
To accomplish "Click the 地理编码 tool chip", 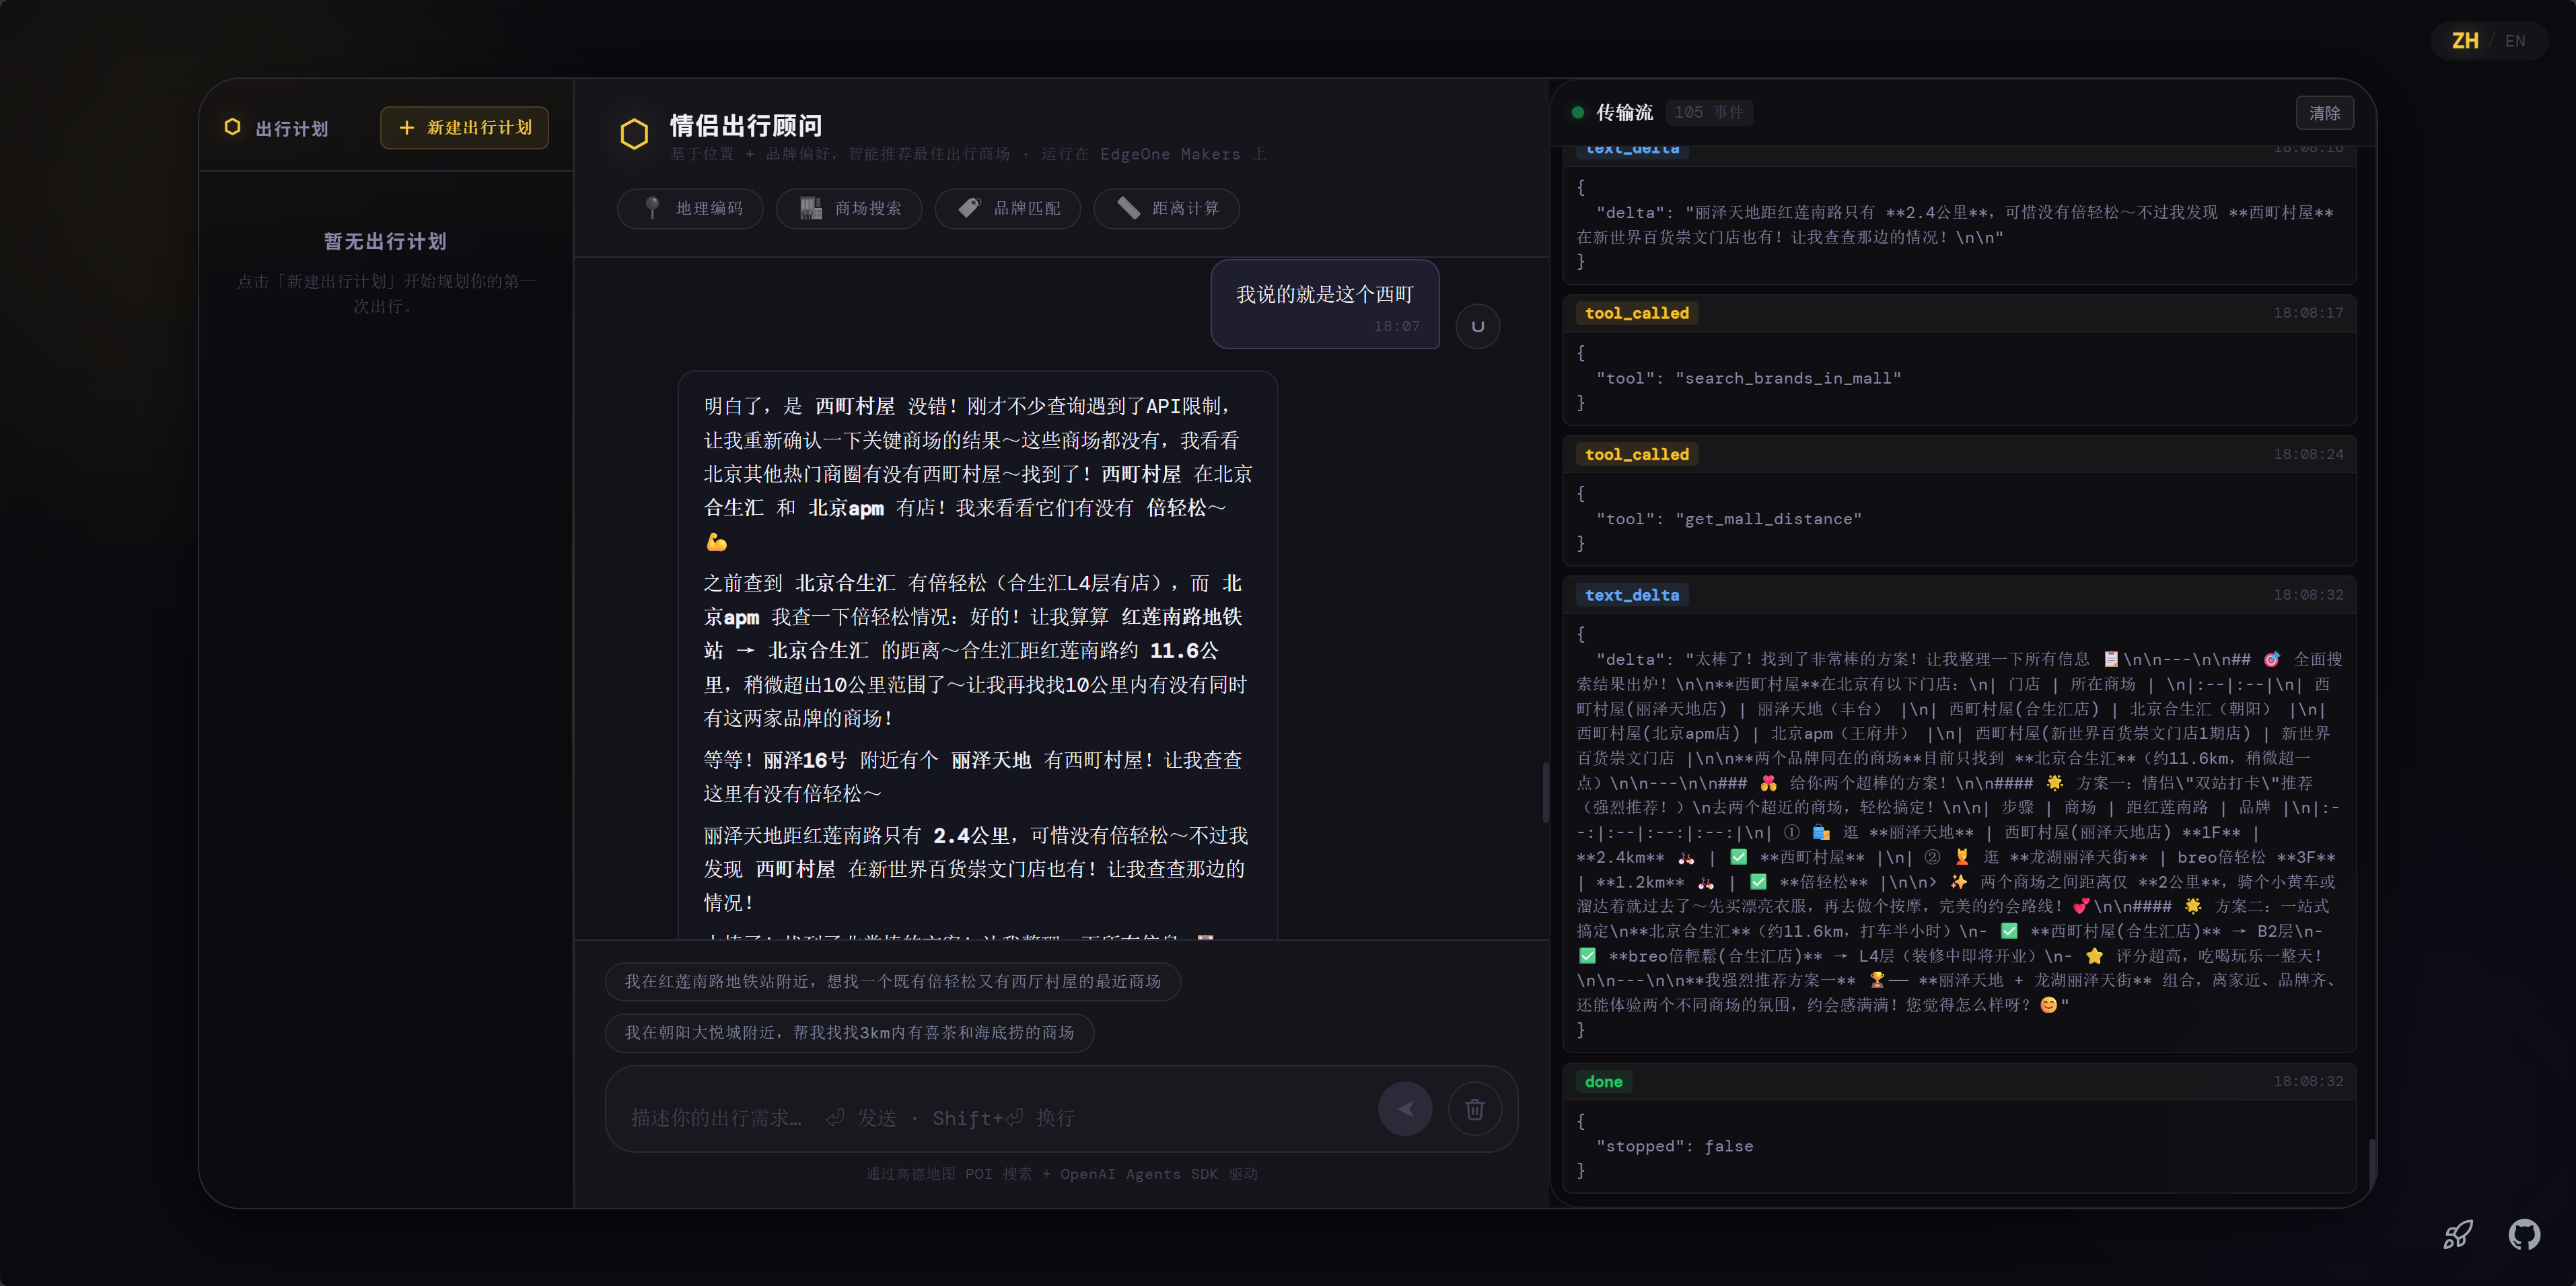I will point(690,208).
